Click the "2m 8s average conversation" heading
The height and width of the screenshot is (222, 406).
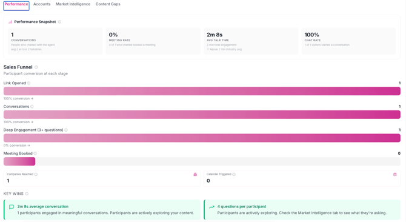43,206
